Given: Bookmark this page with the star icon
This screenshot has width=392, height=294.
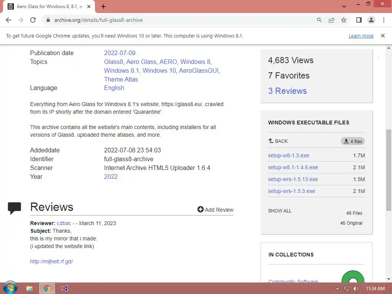Looking at the screenshot, I should [x=344, y=20].
